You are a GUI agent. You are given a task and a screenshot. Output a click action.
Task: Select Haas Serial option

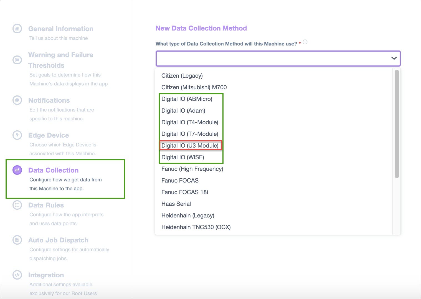pos(176,204)
